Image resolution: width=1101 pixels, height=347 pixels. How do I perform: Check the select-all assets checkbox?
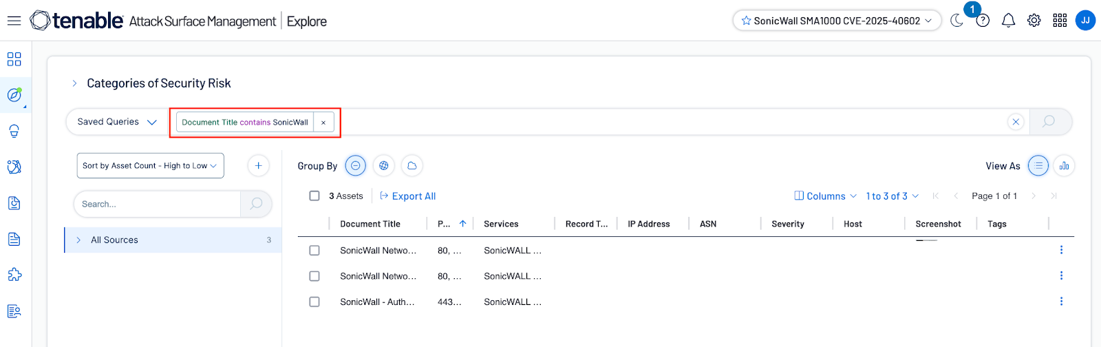314,196
